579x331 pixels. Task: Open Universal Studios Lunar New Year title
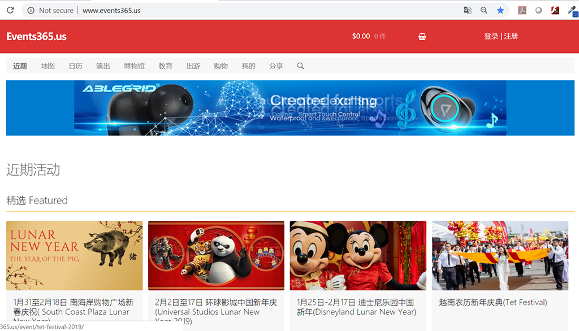pos(215,312)
